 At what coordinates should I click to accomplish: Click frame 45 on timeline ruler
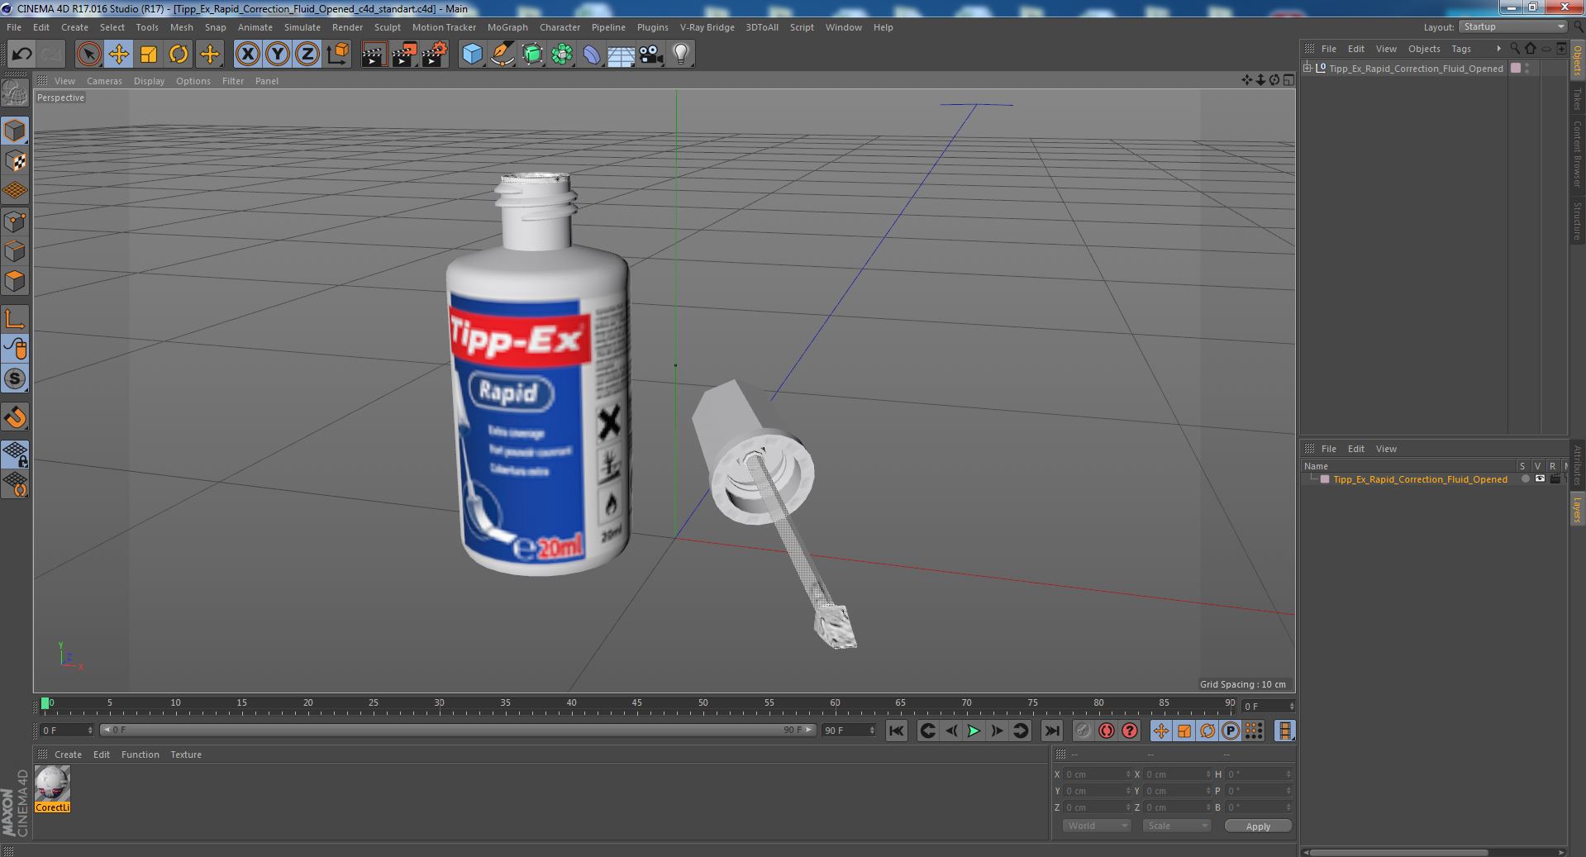click(637, 704)
